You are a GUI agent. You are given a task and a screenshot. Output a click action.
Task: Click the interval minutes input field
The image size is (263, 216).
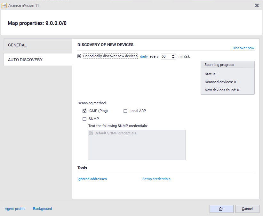coord(166,56)
